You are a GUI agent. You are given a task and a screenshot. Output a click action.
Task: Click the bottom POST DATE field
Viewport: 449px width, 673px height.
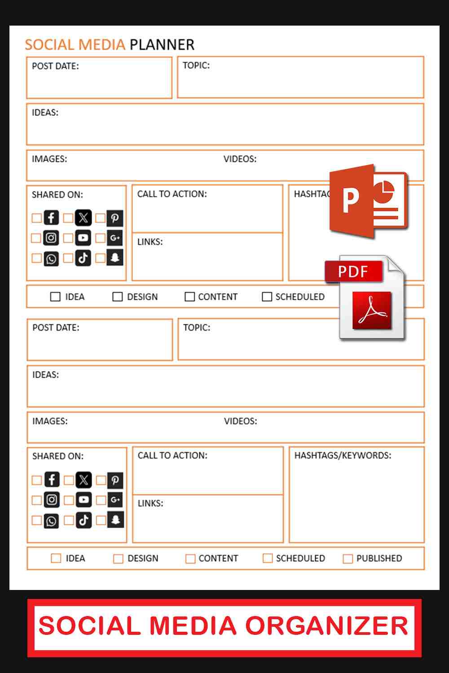pyautogui.click(x=100, y=340)
